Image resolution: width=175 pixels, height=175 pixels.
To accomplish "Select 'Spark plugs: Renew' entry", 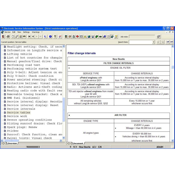I will point(22,127).
